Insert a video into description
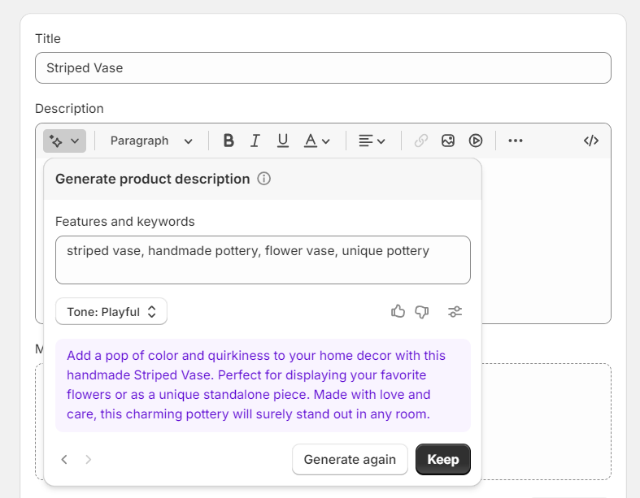 coord(476,141)
